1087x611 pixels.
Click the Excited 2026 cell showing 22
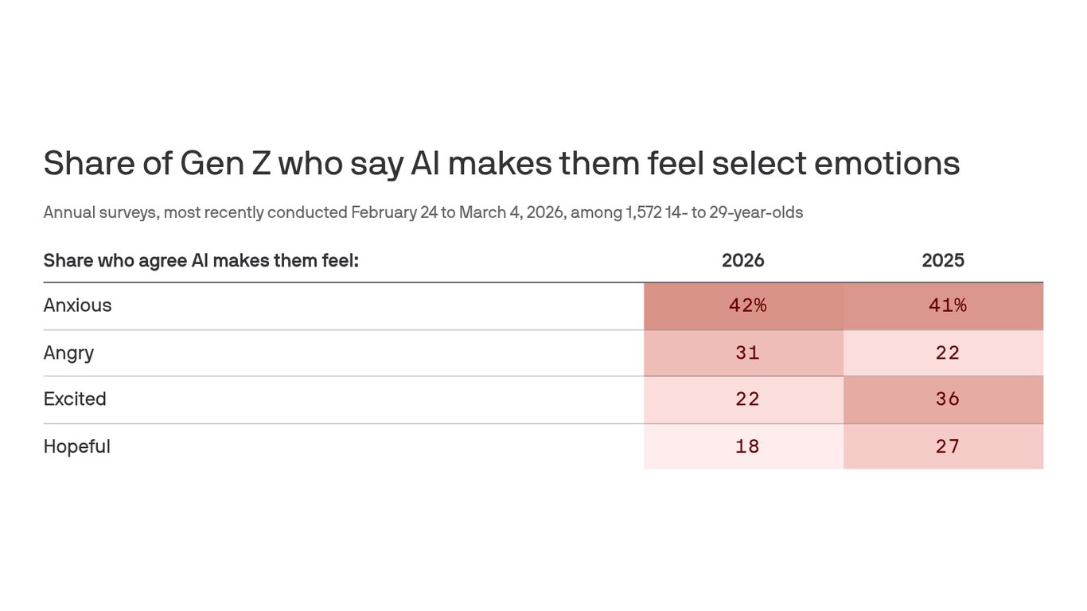(x=747, y=399)
